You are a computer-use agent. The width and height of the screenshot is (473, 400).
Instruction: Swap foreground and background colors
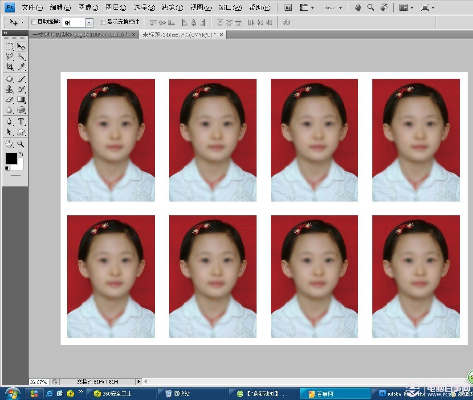point(21,154)
